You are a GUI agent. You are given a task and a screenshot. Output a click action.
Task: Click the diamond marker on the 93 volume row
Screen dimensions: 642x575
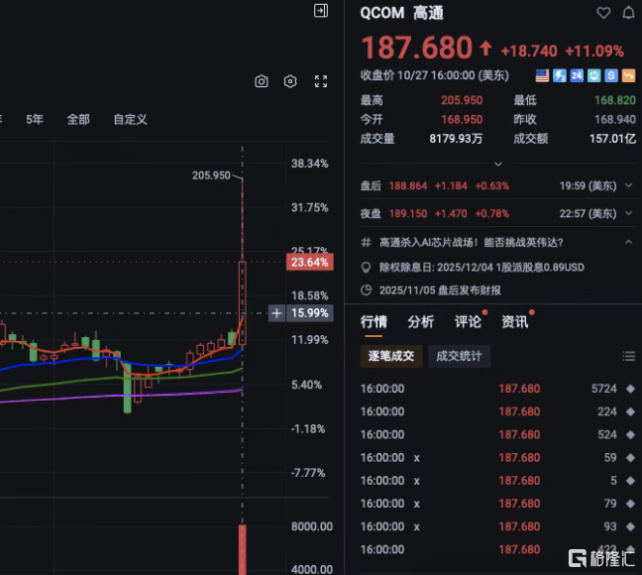tap(630, 526)
